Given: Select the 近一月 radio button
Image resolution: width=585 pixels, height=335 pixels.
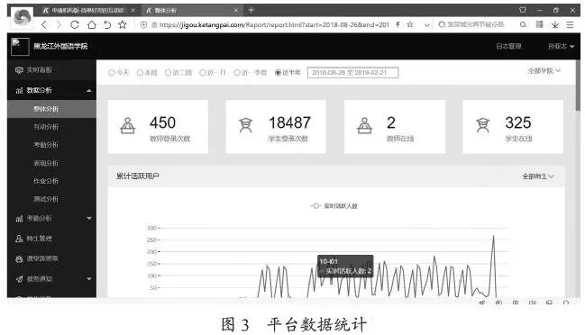Looking at the screenshot, I should (x=202, y=73).
